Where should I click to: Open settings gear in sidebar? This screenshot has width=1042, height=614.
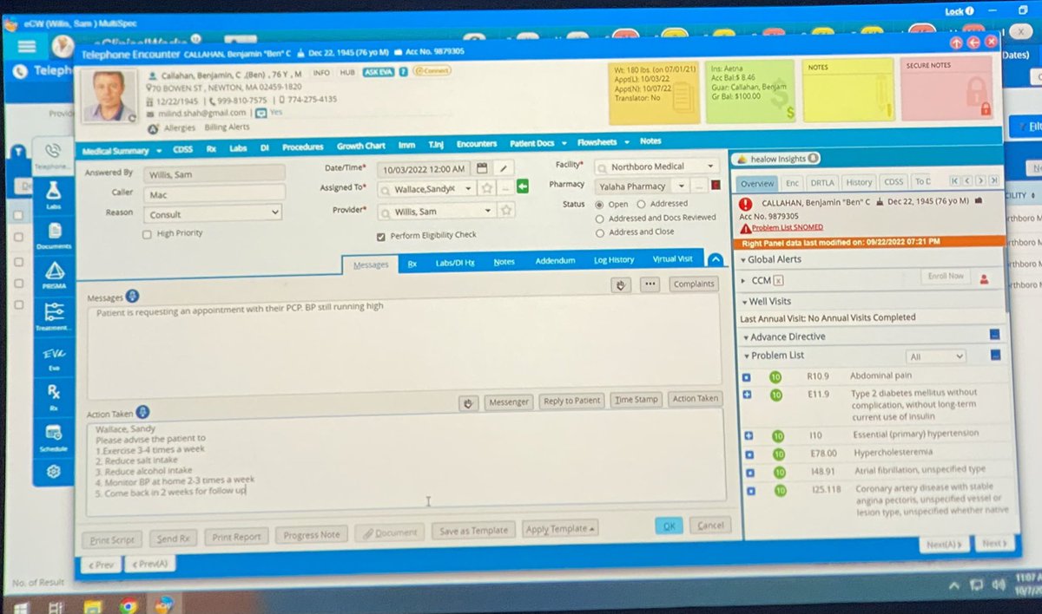tap(54, 472)
